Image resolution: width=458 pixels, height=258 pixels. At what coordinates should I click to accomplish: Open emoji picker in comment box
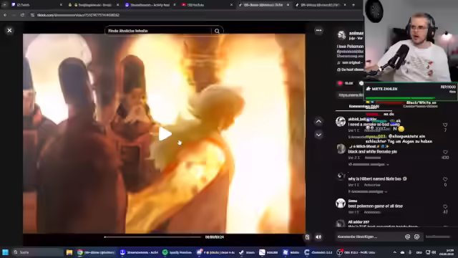tap(416, 236)
